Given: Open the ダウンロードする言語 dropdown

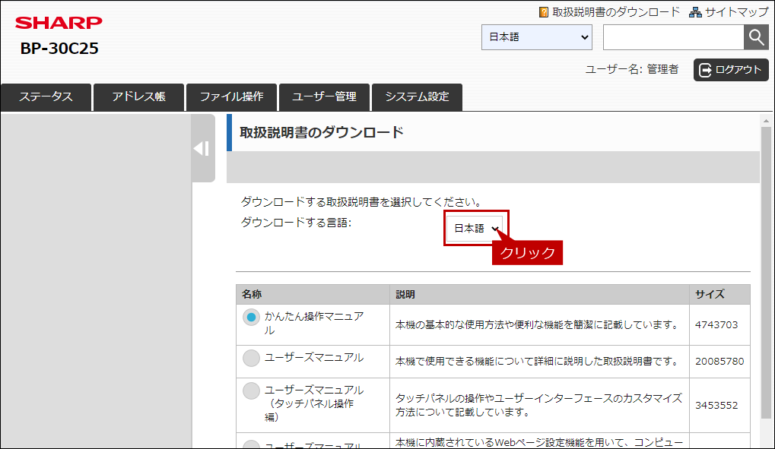Looking at the screenshot, I should (x=475, y=228).
